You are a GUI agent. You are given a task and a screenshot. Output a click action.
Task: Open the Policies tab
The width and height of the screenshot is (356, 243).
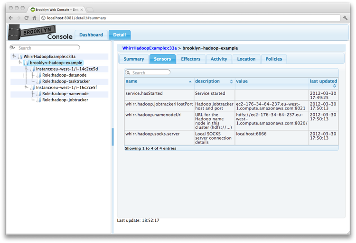click(x=273, y=59)
